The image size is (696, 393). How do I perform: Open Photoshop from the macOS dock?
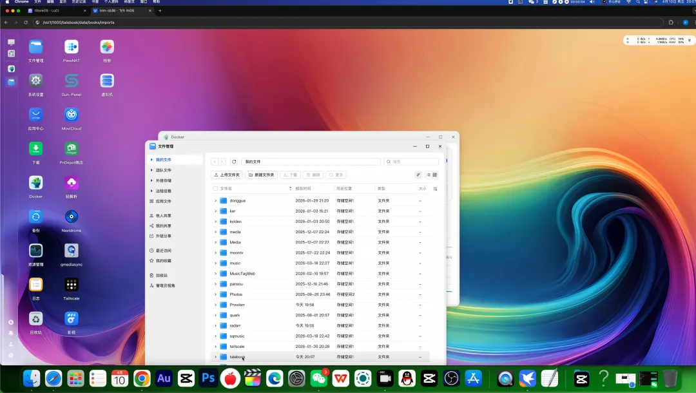pos(208,378)
